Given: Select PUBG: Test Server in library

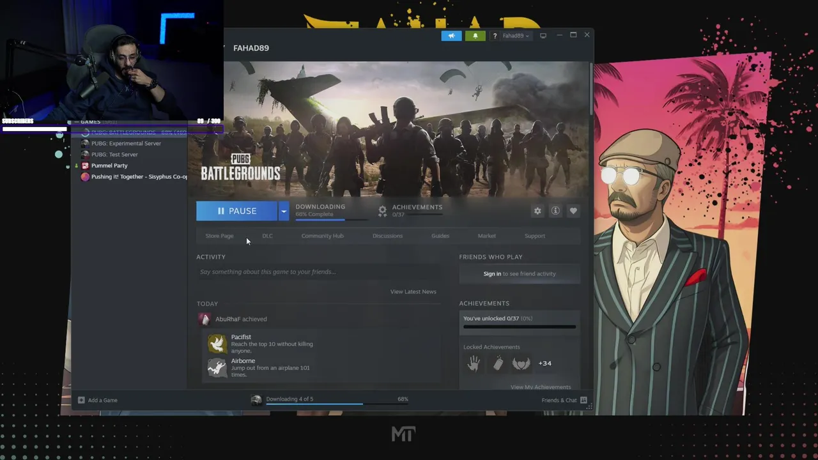Looking at the screenshot, I should click(114, 154).
